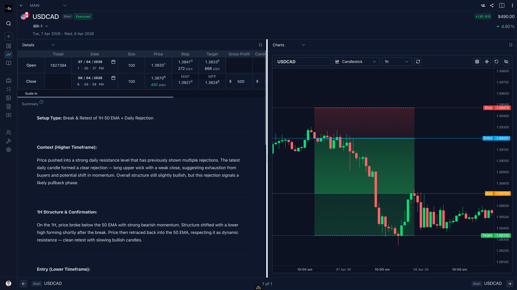Select the analytics chart icon in sidebar
Screen dimensions: 517x290
pos(9,54)
